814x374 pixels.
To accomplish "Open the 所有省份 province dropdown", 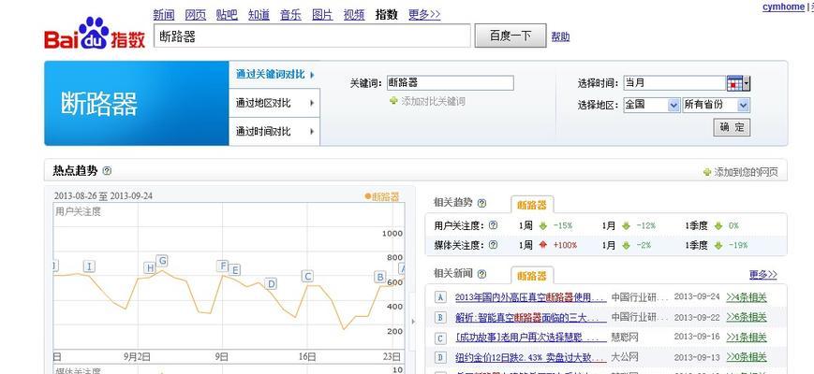I will (744, 105).
